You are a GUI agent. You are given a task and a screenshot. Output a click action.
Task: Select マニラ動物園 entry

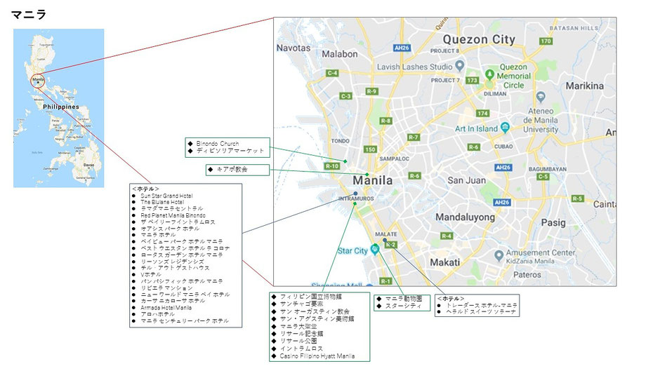point(404,299)
